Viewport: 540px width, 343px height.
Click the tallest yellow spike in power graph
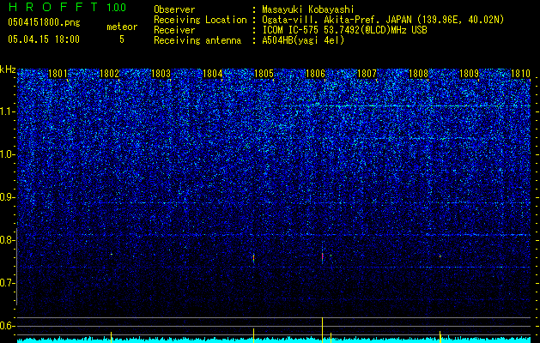pyautogui.click(x=322, y=329)
